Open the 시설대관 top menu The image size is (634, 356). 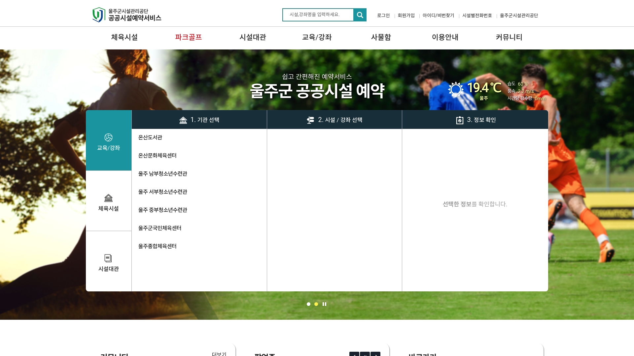(253, 37)
